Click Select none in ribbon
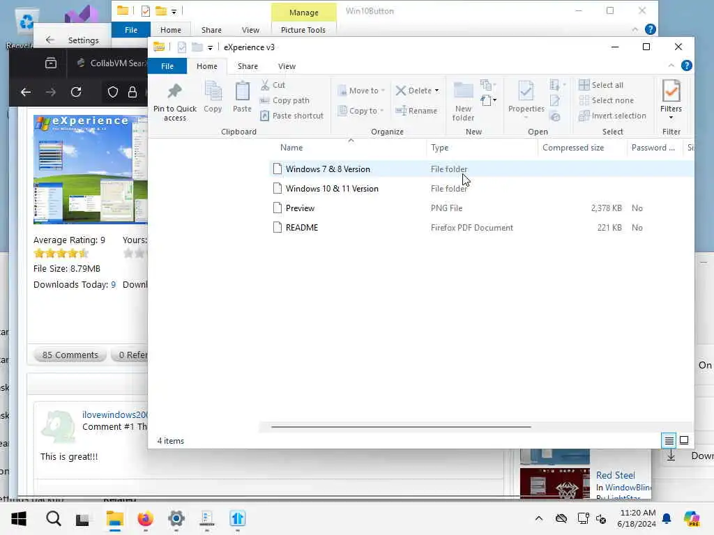Image resolution: width=714 pixels, height=535 pixels. 606,100
